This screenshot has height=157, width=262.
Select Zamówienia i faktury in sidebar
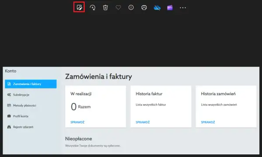coord(31,84)
